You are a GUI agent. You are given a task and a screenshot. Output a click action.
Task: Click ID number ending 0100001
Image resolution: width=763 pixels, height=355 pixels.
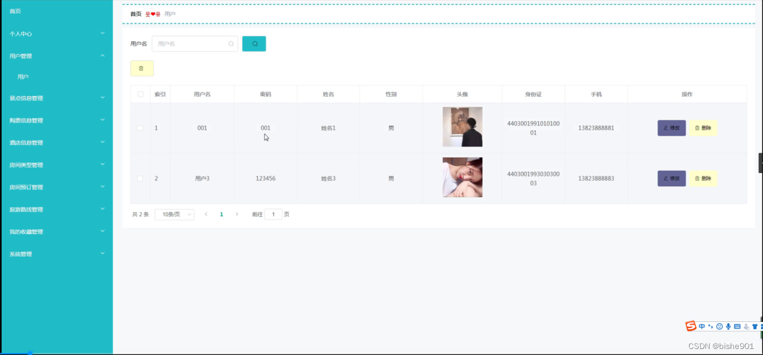coord(533,128)
